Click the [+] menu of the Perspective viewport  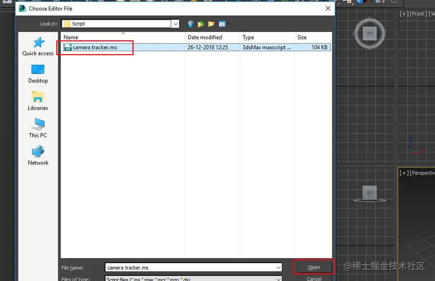point(404,173)
